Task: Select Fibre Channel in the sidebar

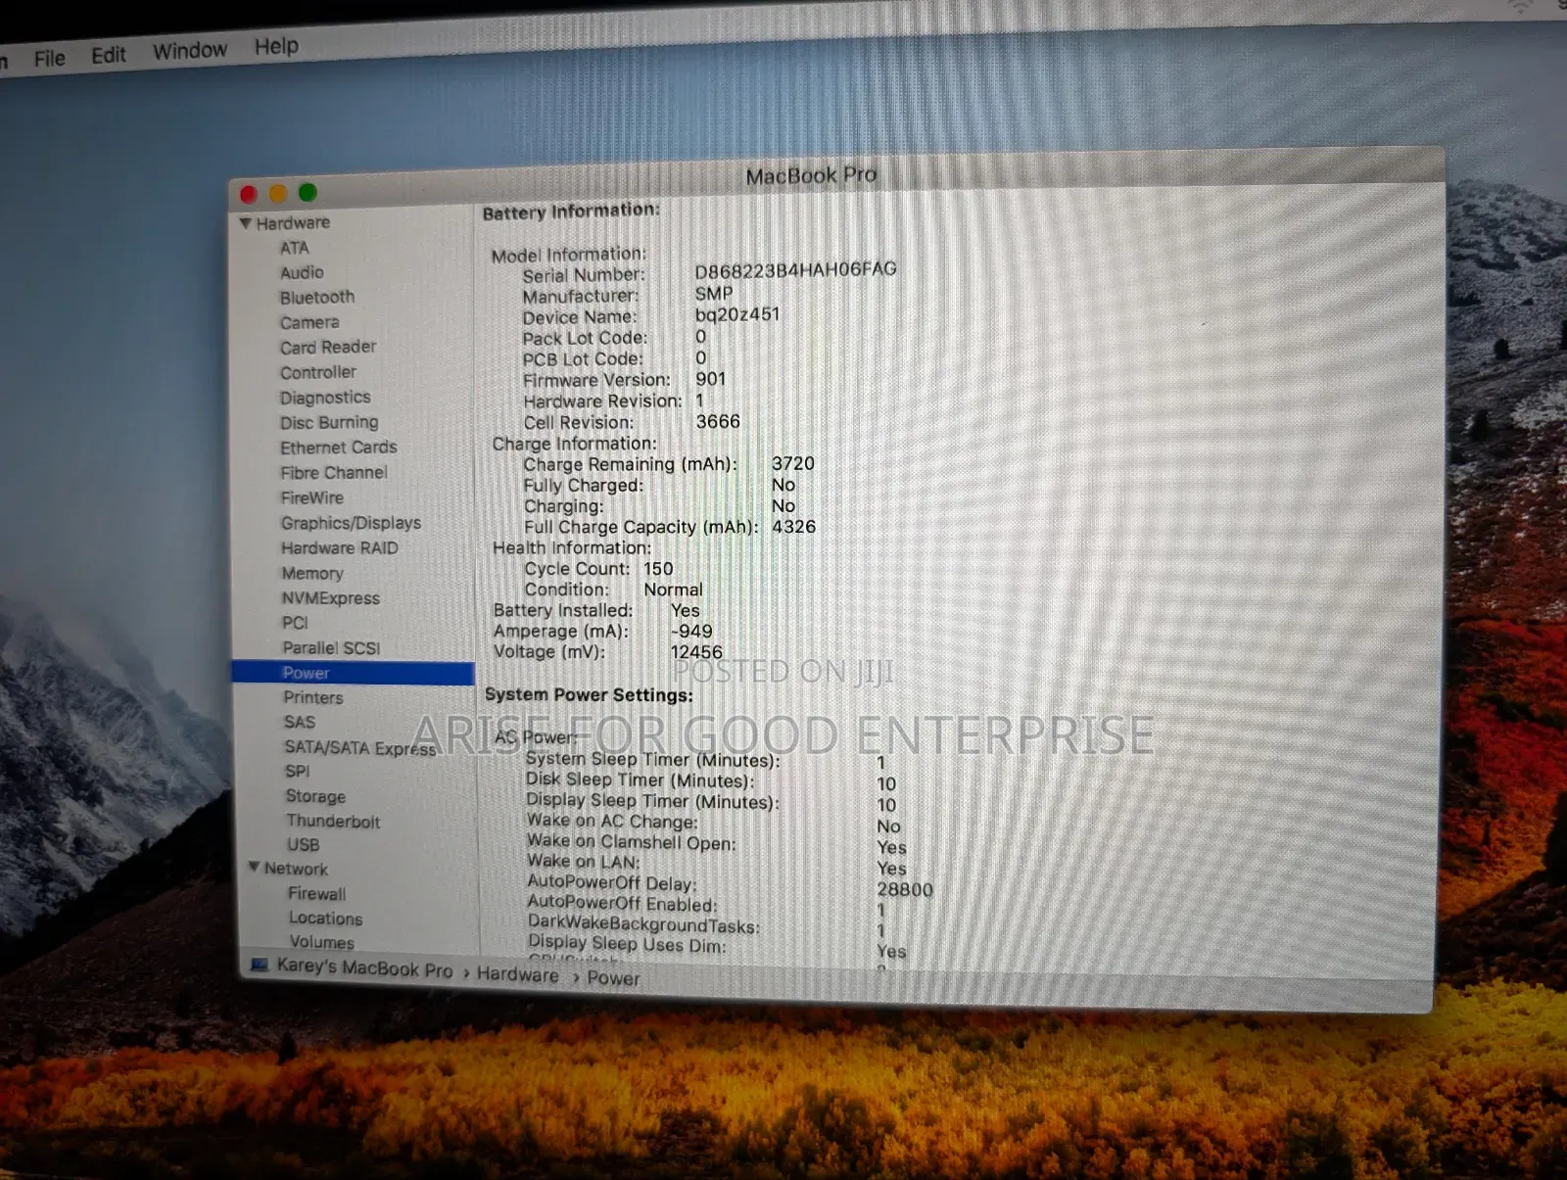Action: [334, 472]
